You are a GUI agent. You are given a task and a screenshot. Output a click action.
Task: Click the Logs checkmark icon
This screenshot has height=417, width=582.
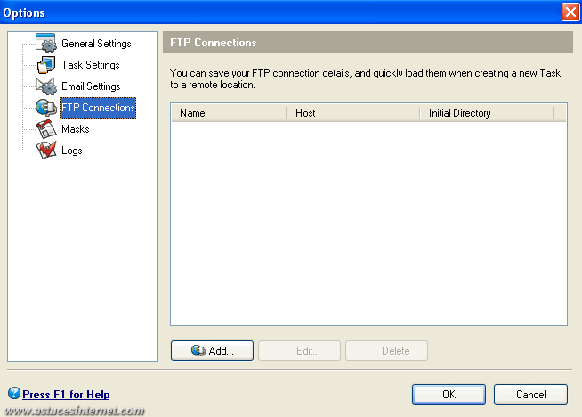tap(46, 151)
